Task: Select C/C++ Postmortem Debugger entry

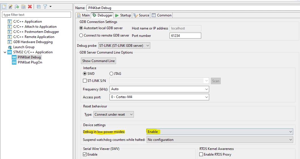Action: (36, 32)
